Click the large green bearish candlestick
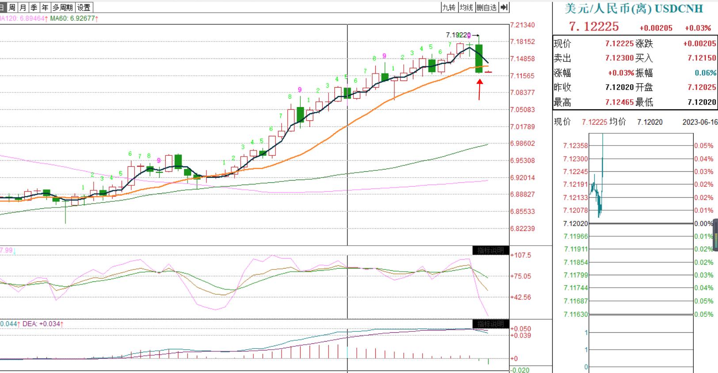This screenshot has height=373, width=718. click(479, 58)
